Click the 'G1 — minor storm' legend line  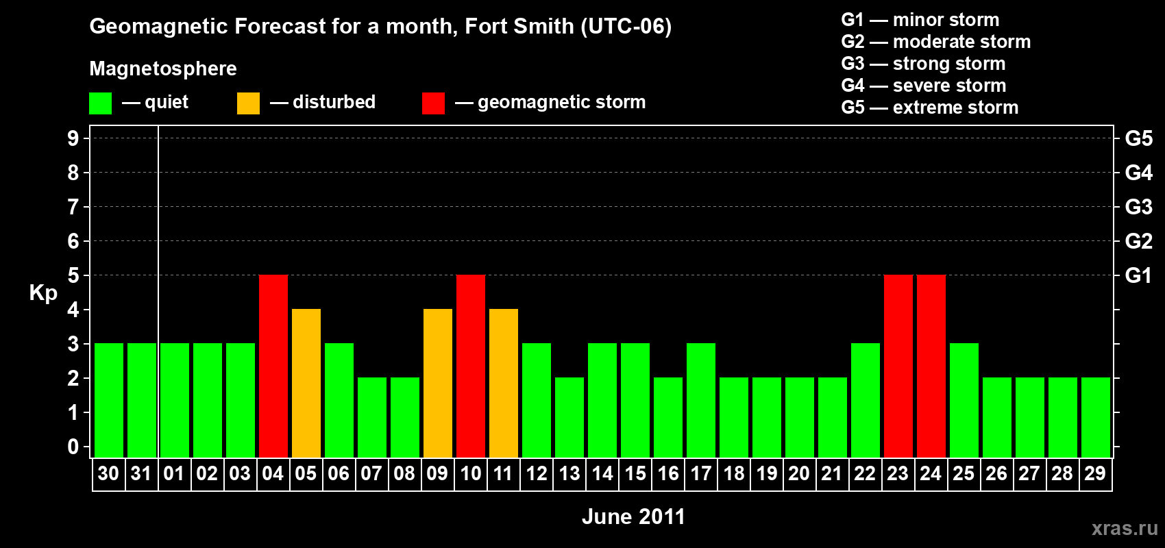tap(920, 20)
